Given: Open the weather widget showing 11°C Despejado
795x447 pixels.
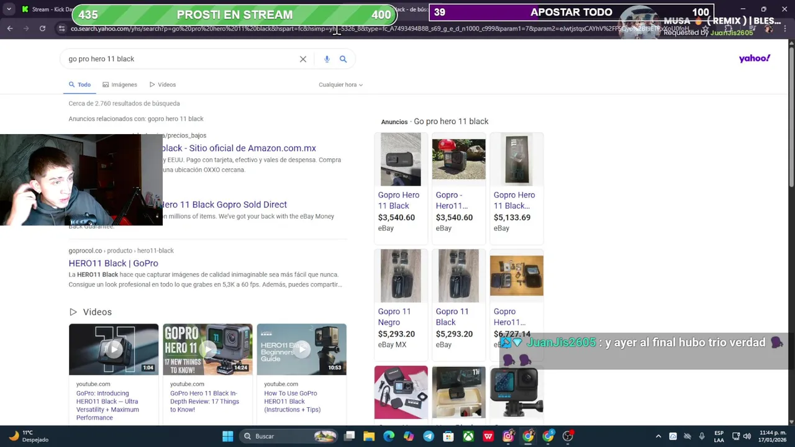Looking at the screenshot, I should click(x=27, y=436).
